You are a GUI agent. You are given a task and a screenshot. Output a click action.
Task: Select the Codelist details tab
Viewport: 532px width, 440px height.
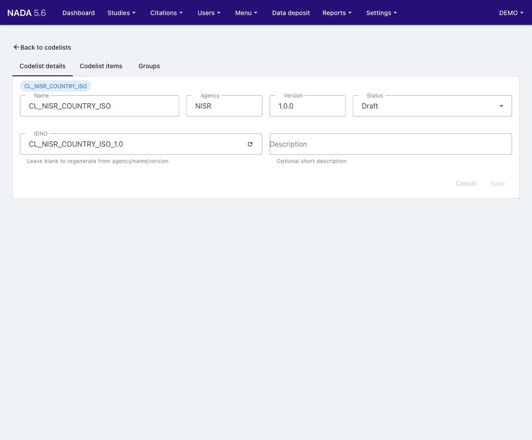point(43,66)
